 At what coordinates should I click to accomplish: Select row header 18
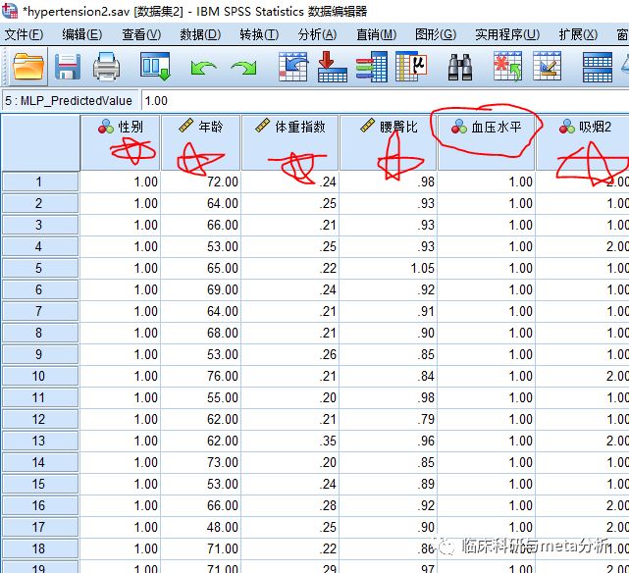click(40, 548)
